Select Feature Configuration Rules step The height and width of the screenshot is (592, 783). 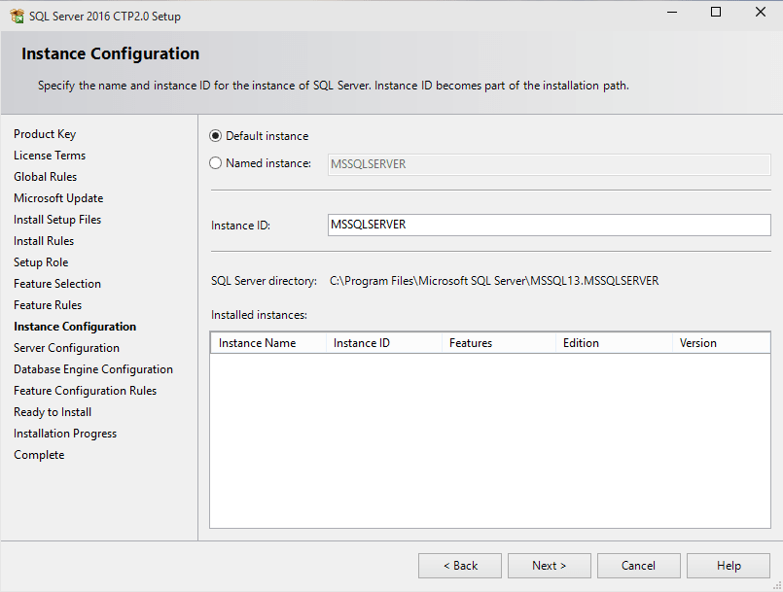tap(86, 391)
